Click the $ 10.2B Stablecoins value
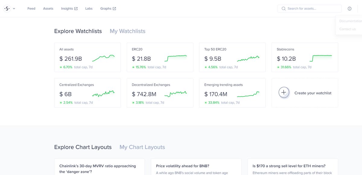362x175 pixels. tap(286, 59)
